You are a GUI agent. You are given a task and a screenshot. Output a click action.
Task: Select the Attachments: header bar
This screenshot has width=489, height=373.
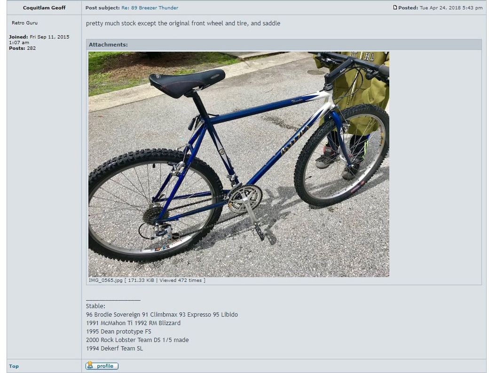[284, 45]
